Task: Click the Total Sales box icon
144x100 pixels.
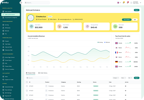Action: [32, 26]
